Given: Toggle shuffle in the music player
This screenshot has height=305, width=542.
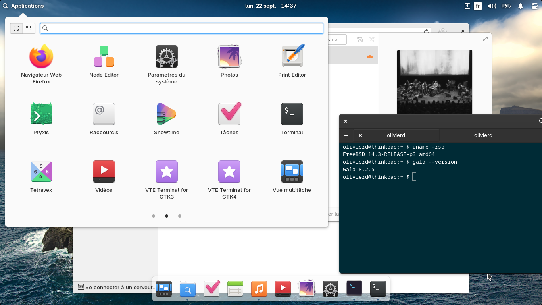Looking at the screenshot, I should tap(371, 39).
